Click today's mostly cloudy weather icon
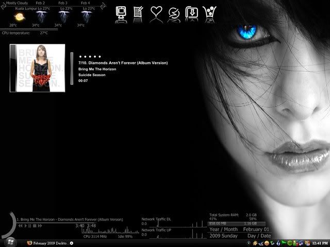Viewport: 330px width, 247px height. click(x=20, y=17)
